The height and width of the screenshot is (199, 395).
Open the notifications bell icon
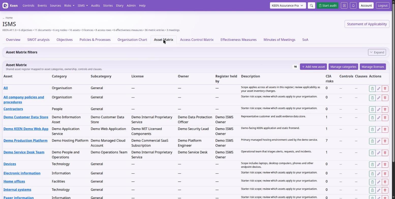coord(353,6)
